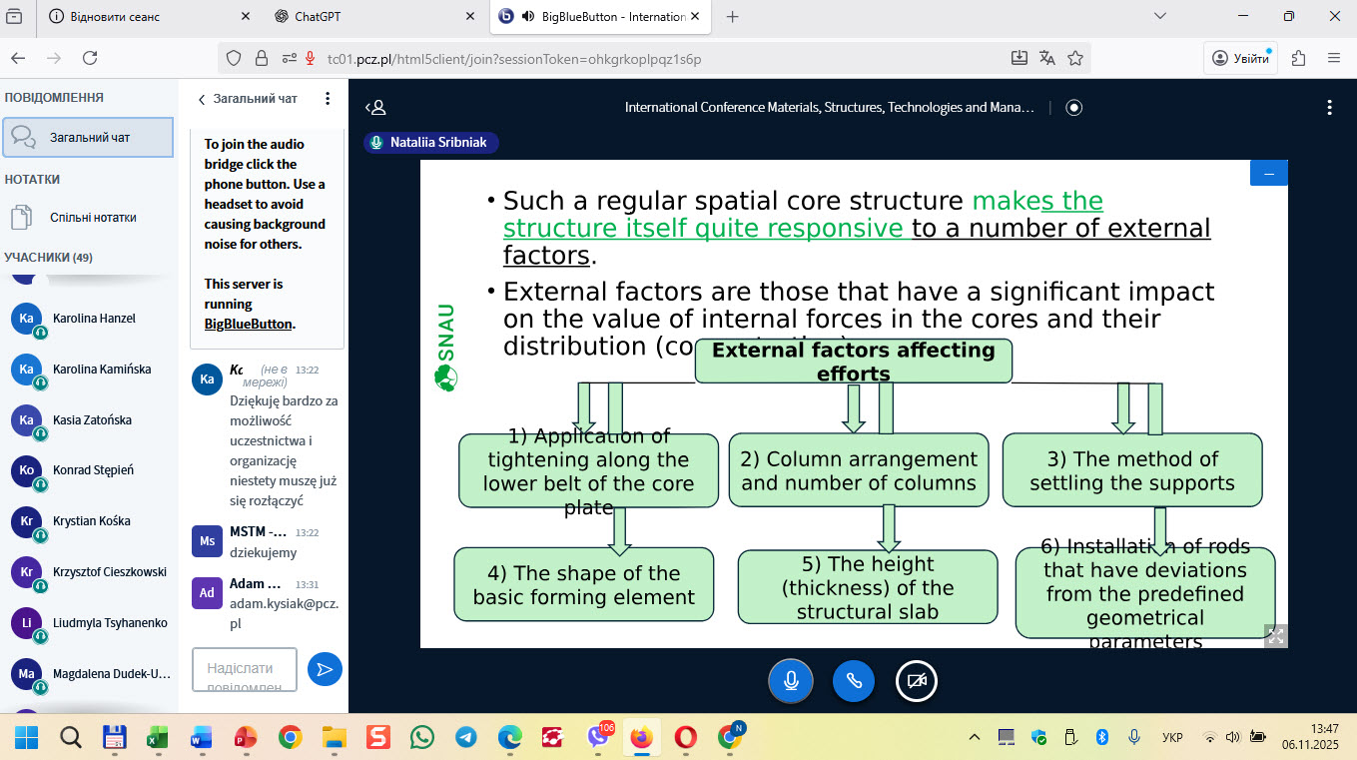Viewport: 1357px width, 760px height.
Task: Open Спільні нотатки shared notes
Action: pos(93,218)
